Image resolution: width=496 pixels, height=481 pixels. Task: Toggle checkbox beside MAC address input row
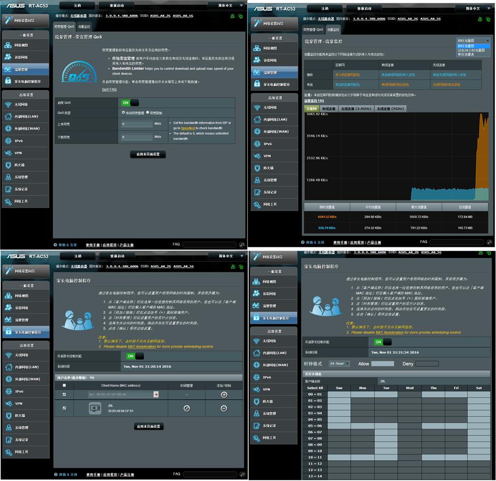click(x=64, y=394)
